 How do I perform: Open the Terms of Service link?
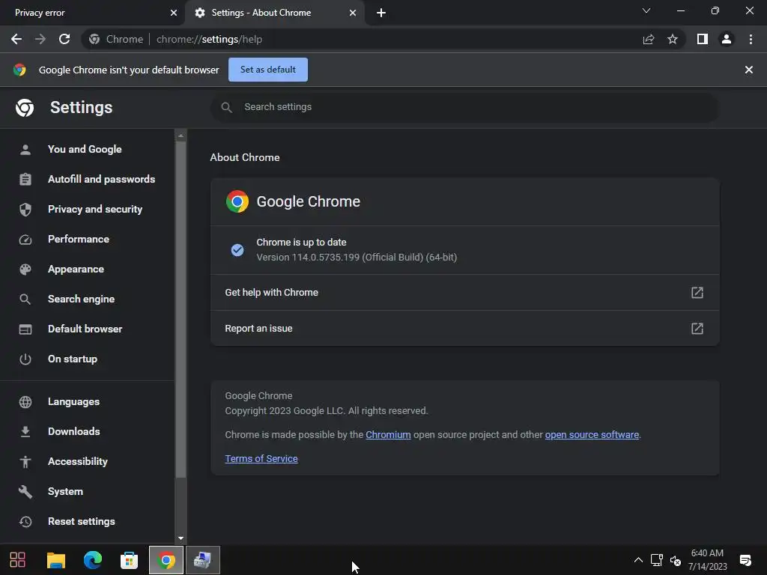tap(261, 459)
